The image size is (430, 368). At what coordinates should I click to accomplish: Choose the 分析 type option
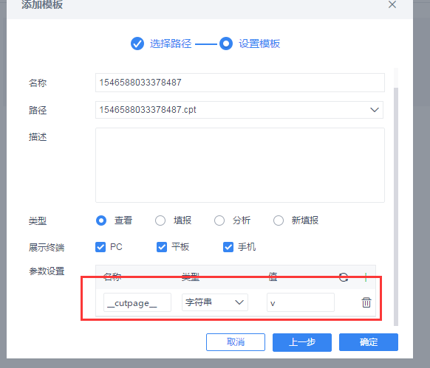(219, 221)
